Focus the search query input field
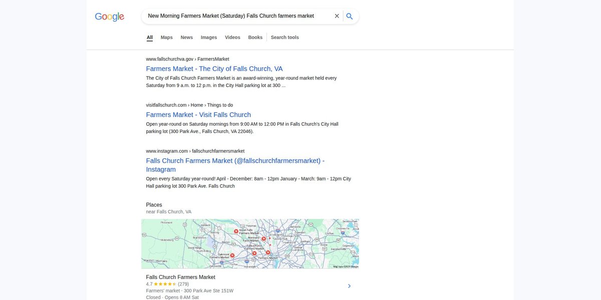This screenshot has width=601, height=300. click(x=238, y=16)
